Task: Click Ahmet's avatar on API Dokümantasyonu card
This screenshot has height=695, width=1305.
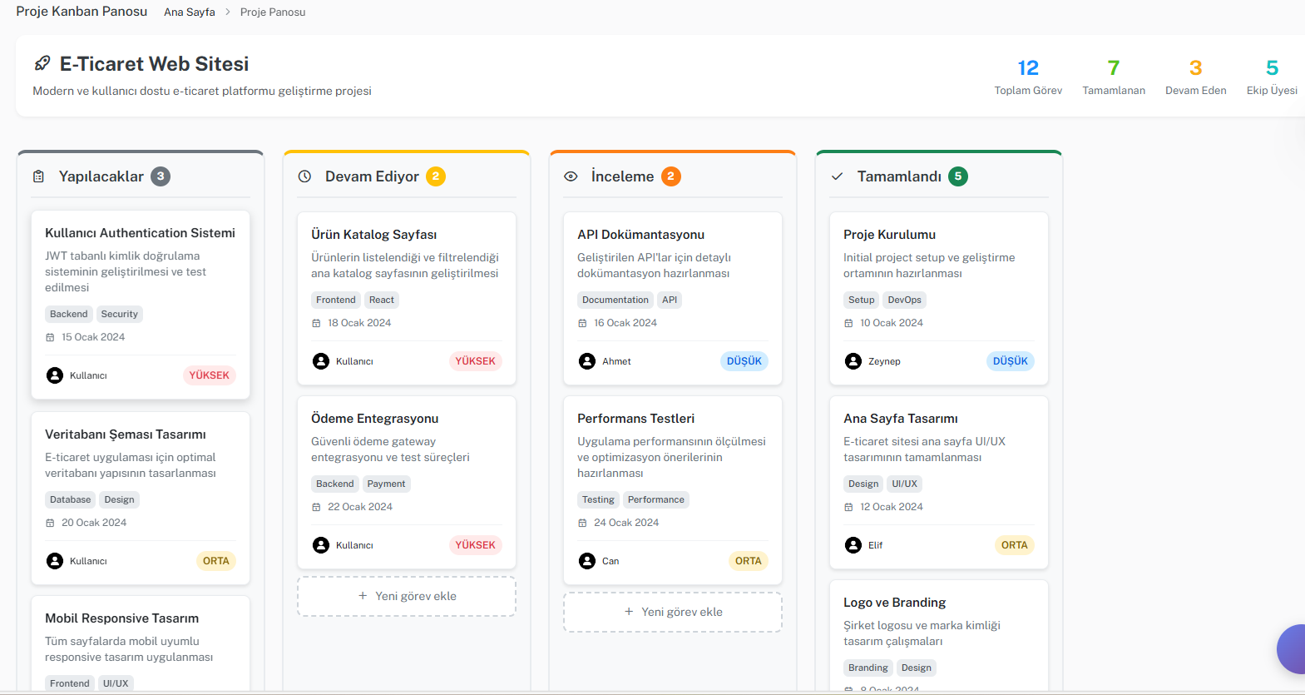Action: [x=587, y=361]
